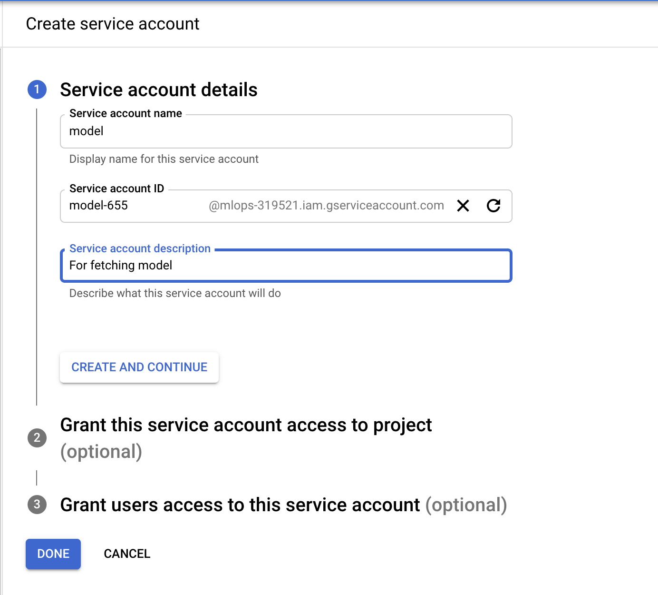Screen dimensions: 658x595
Task: Click the Service account description label
Action: pos(140,248)
